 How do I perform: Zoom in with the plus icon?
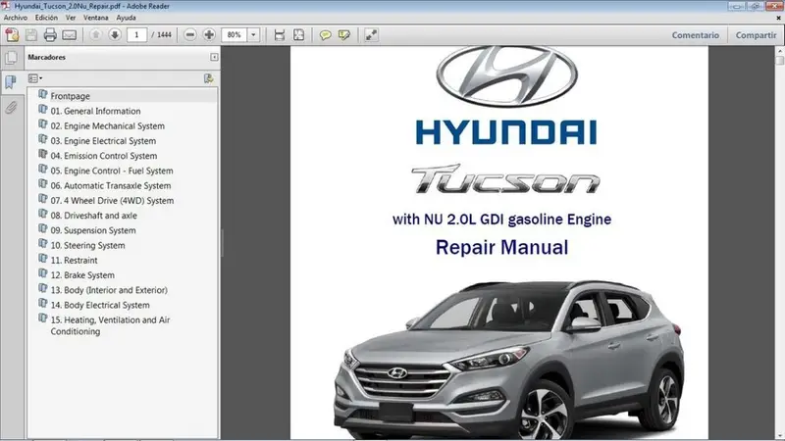coord(209,34)
